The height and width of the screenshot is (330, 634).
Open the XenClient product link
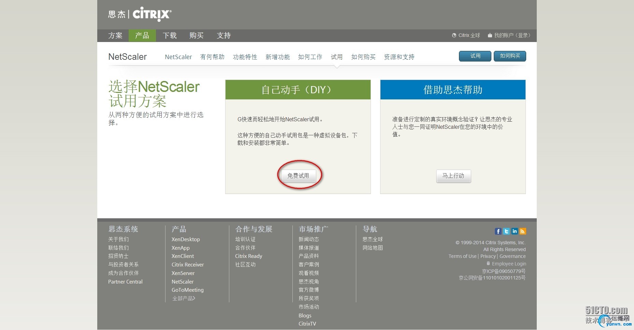(183, 256)
